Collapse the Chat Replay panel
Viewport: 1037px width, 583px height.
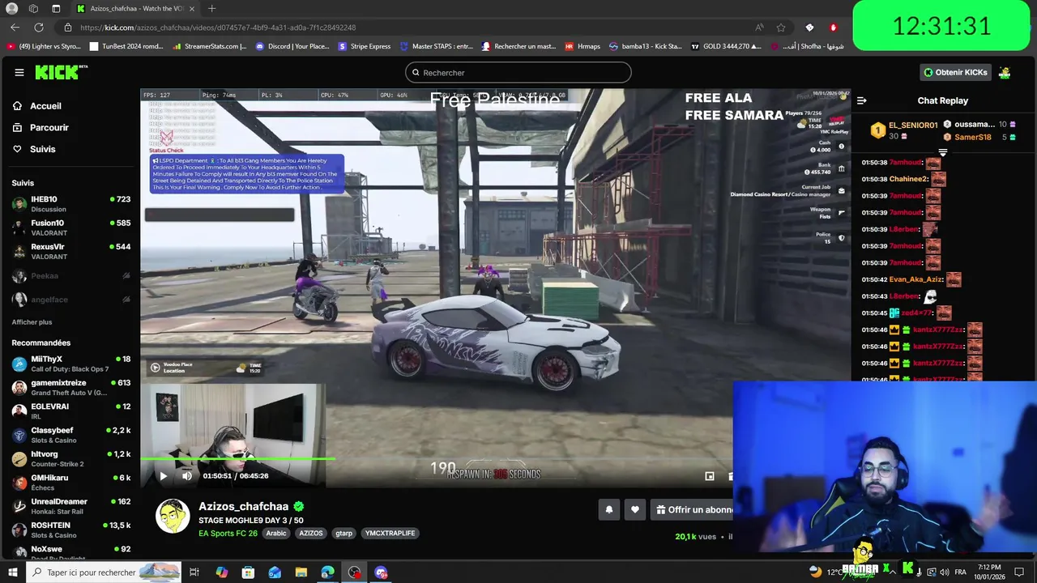(x=862, y=100)
